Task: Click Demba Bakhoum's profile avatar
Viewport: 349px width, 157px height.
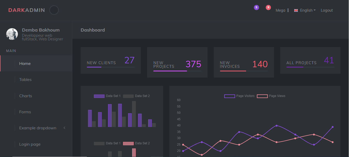Action: coord(12,34)
